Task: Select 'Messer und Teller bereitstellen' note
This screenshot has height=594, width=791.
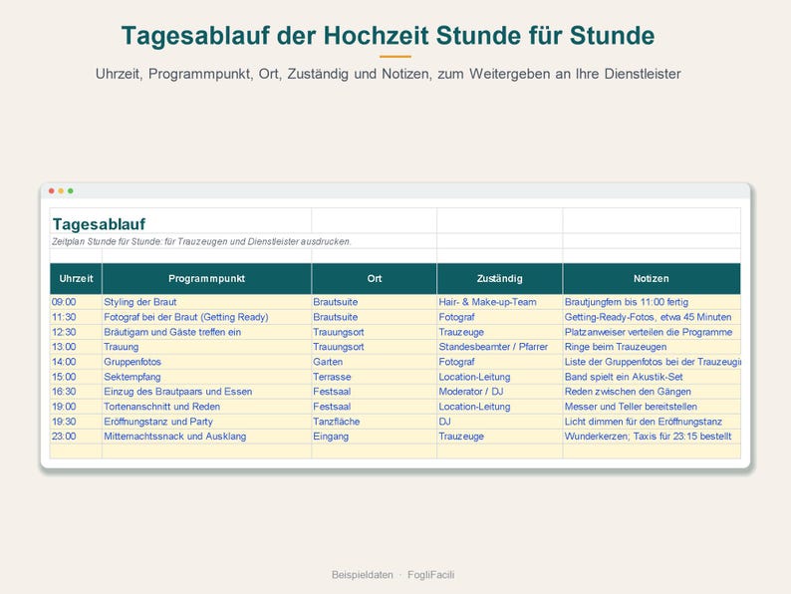Action: 652,407
